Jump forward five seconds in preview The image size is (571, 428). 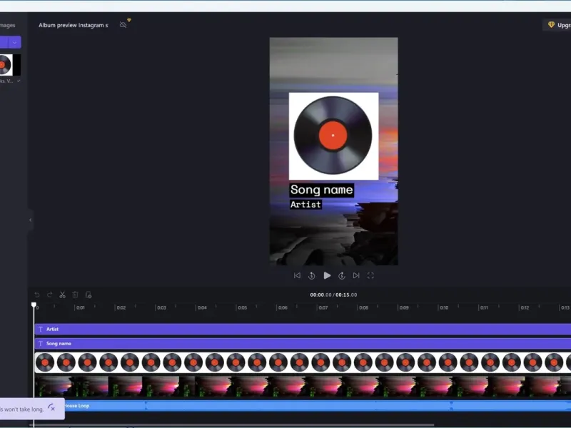[342, 275]
